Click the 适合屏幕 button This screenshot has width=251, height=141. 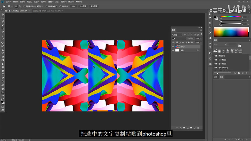pos(83,6)
